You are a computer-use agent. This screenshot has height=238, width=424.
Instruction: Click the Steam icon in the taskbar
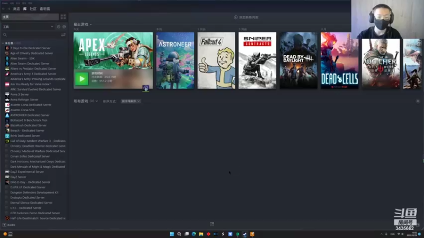click(245, 234)
